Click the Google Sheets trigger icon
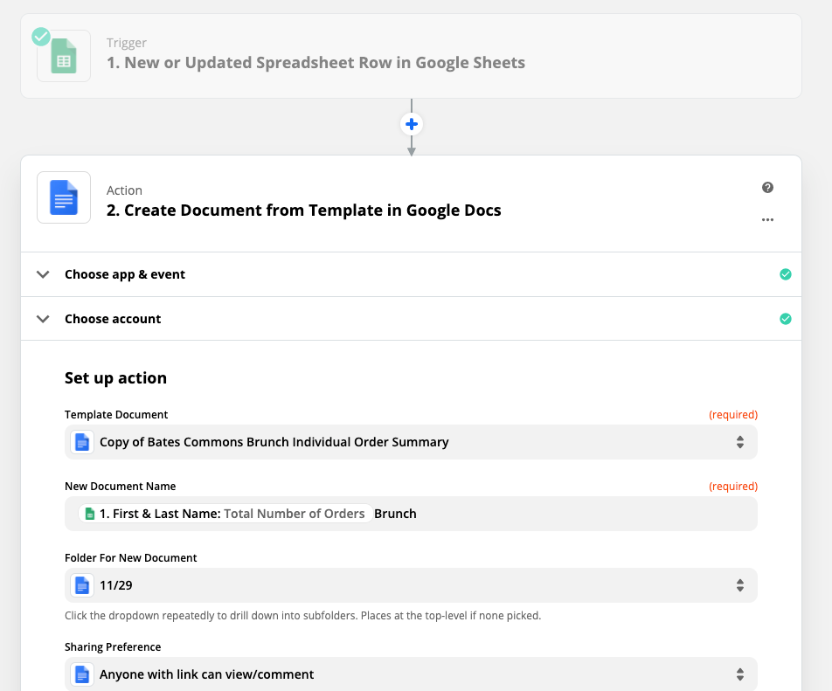832x691 pixels. coord(64,56)
